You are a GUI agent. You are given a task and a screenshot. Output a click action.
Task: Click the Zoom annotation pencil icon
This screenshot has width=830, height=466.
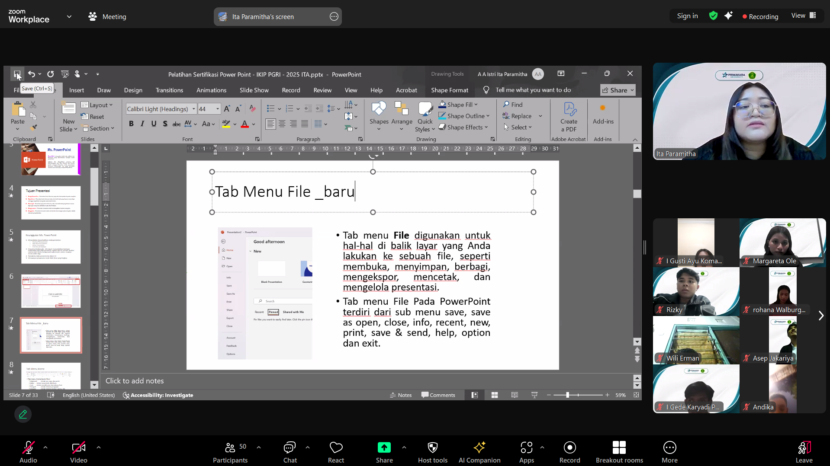click(23, 414)
